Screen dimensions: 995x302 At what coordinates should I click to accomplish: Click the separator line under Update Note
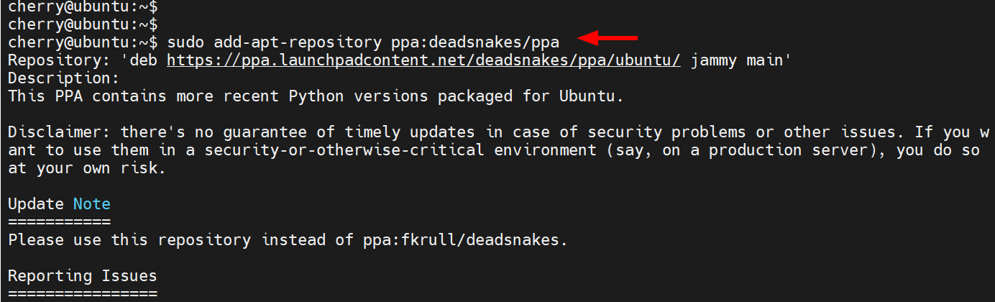pyautogui.click(x=59, y=221)
